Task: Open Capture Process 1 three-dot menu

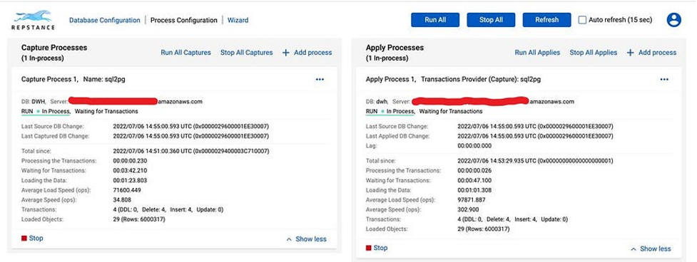Action: (320, 79)
